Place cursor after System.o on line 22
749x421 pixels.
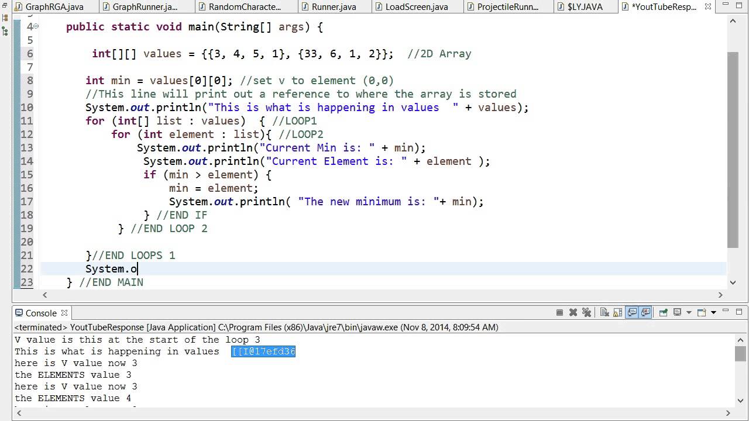coord(138,269)
